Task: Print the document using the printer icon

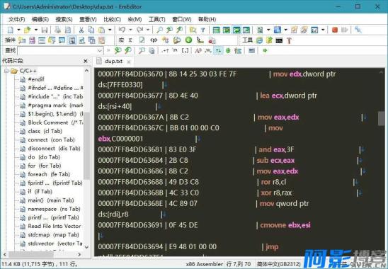Action: pos(57,30)
